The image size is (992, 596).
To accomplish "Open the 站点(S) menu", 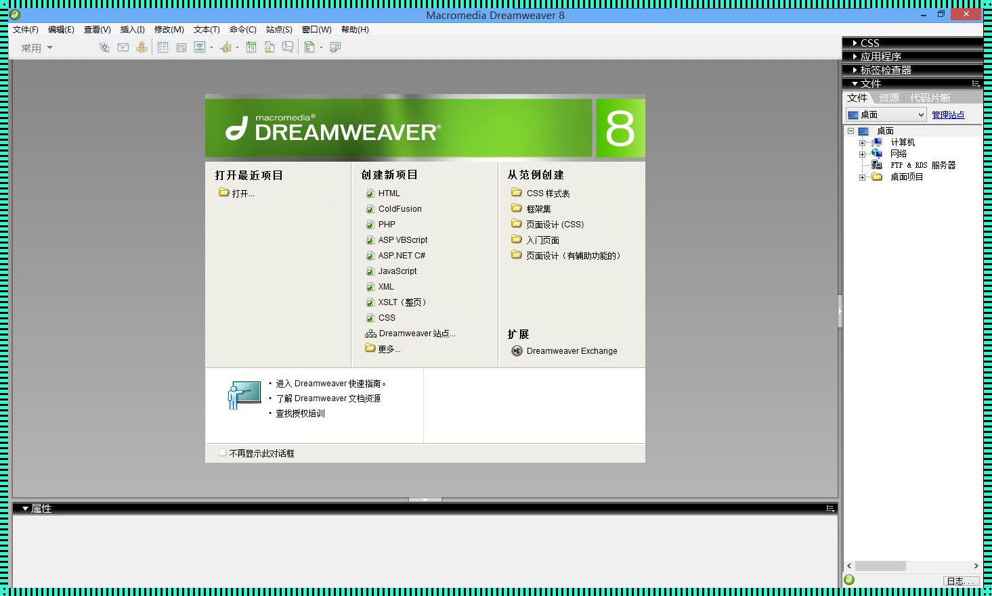I will tap(279, 30).
